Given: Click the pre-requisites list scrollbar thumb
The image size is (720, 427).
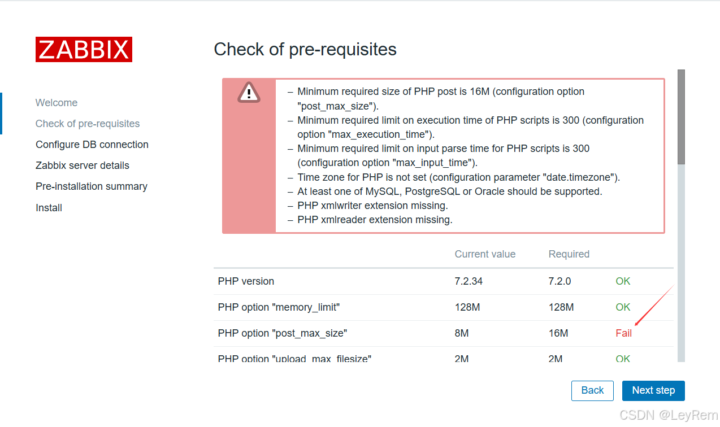Looking at the screenshot, I should point(681,117).
